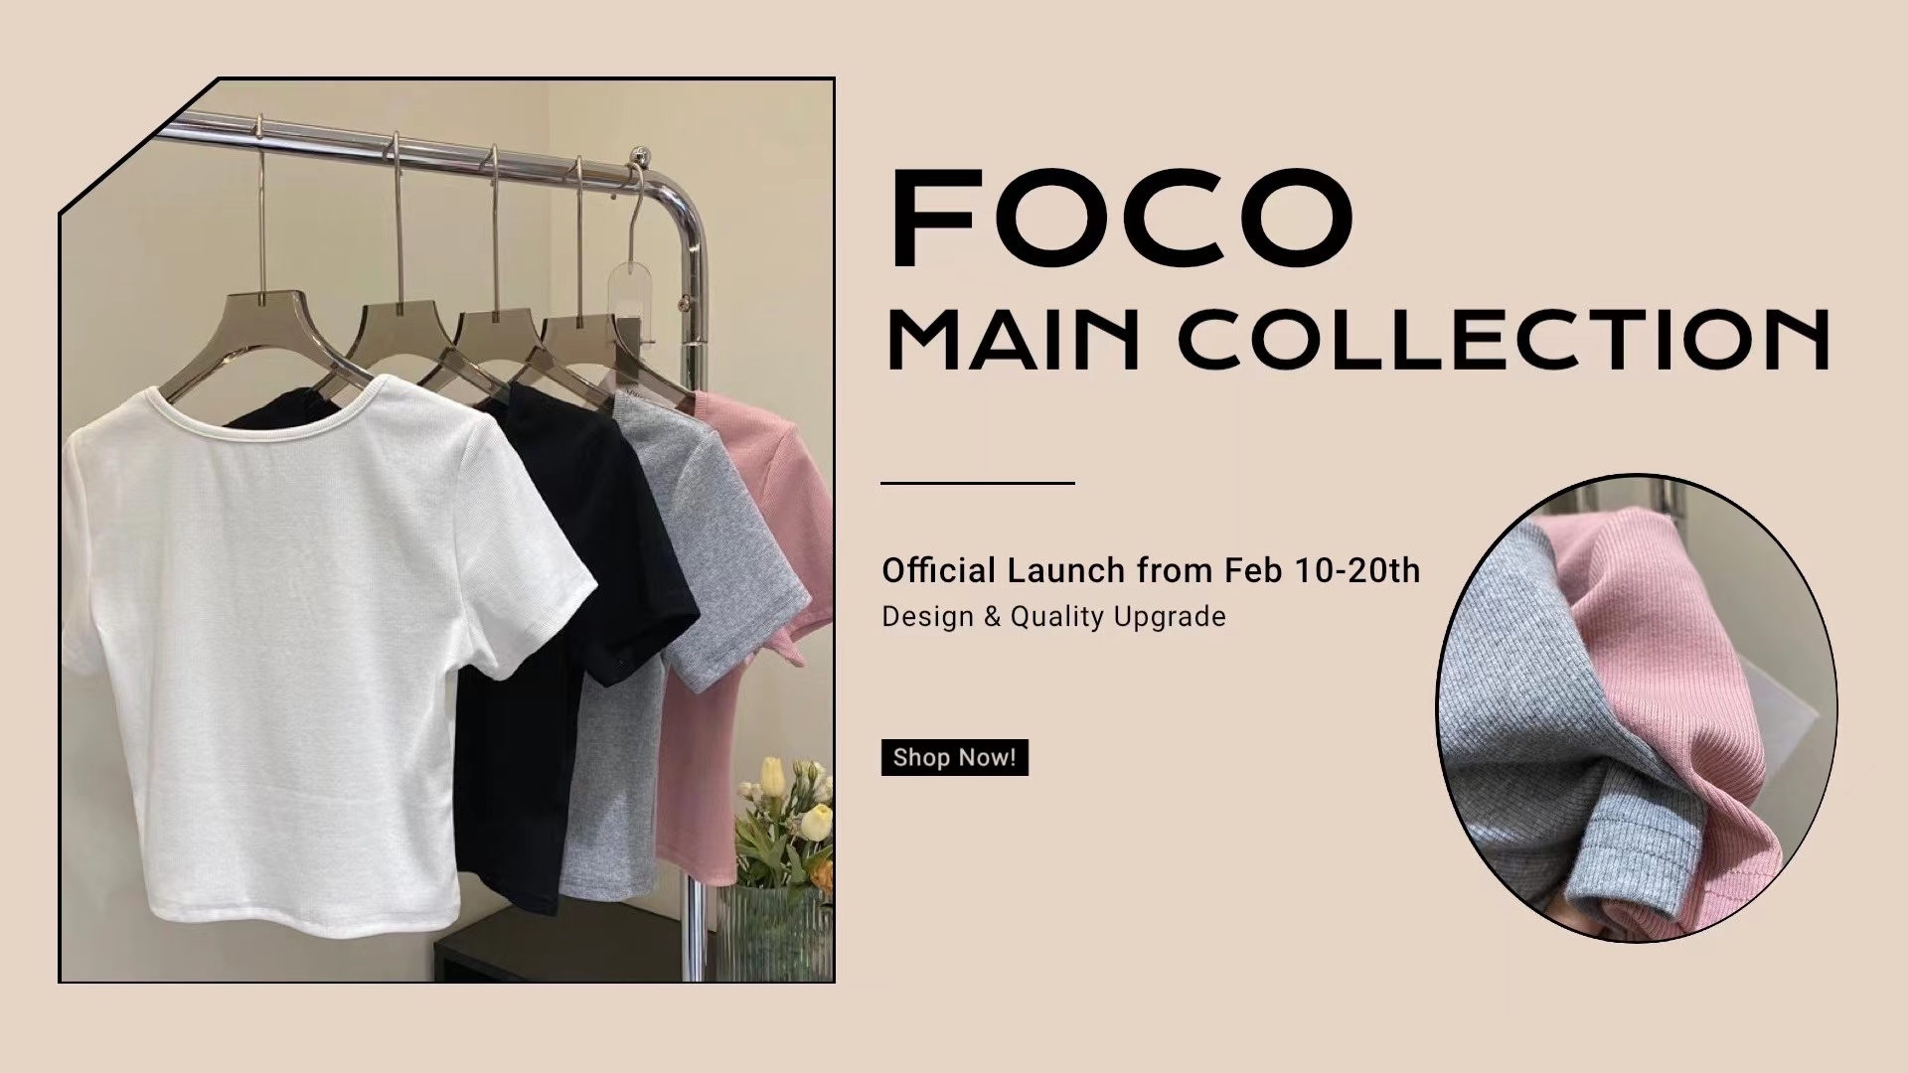The width and height of the screenshot is (1908, 1073).
Task: Click the grey ribbed fabric in the circle
Action: tap(1520, 735)
